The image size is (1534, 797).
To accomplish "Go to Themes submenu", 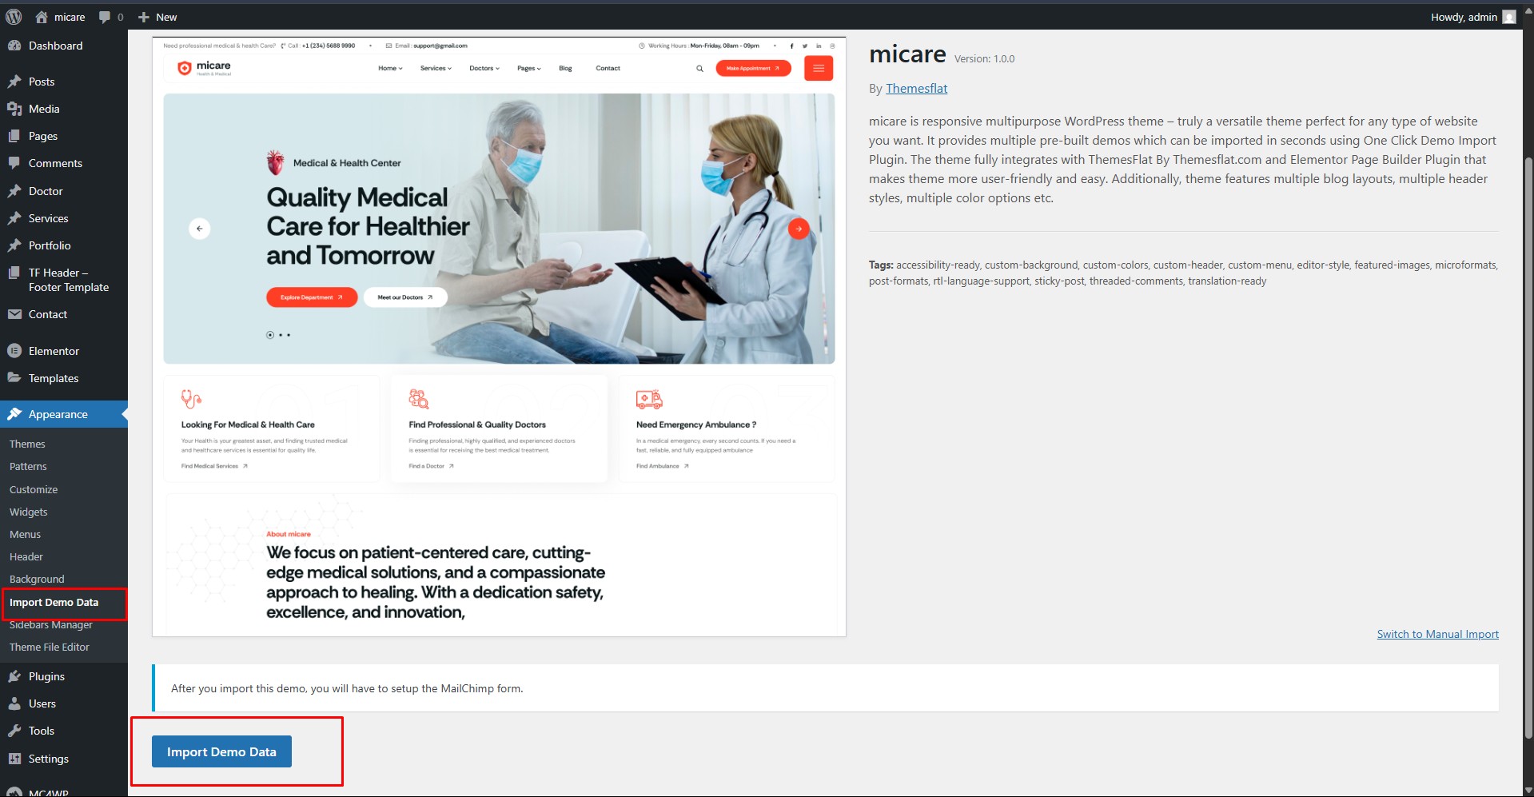I will point(27,444).
